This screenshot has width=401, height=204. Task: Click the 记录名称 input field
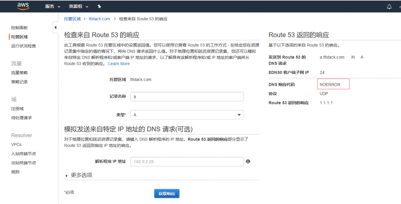coord(187,97)
